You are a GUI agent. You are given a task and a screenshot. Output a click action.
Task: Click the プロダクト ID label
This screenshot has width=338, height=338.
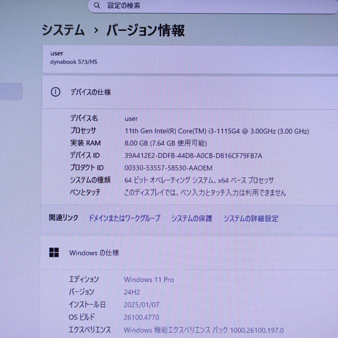(x=87, y=168)
